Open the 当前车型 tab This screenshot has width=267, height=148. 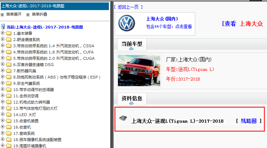[132, 45]
